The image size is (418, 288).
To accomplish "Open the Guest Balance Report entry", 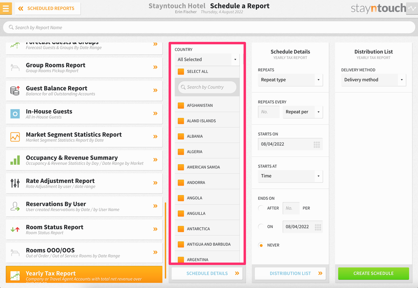I will (x=84, y=91).
